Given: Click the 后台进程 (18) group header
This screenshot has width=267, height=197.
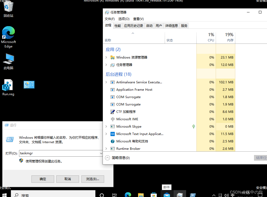Looking at the screenshot, I should pyautogui.click(x=118, y=74).
